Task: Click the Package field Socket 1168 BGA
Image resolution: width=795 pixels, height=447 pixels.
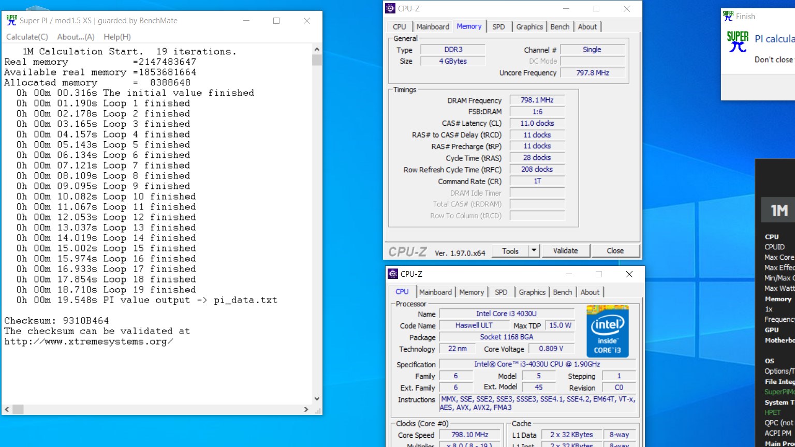Action: click(x=507, y=337)
